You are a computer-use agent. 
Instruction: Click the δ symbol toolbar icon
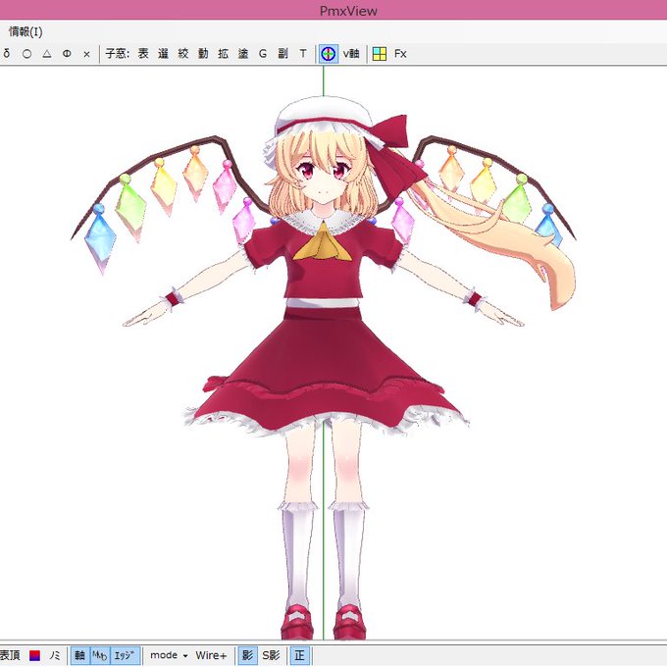7,54
